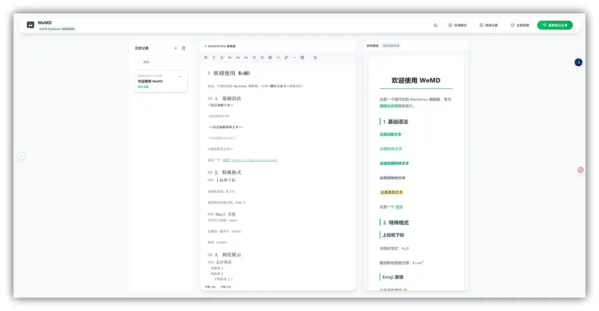Insert an unordered list
Screen dimensions: 599x311
[x=254, y=57]
